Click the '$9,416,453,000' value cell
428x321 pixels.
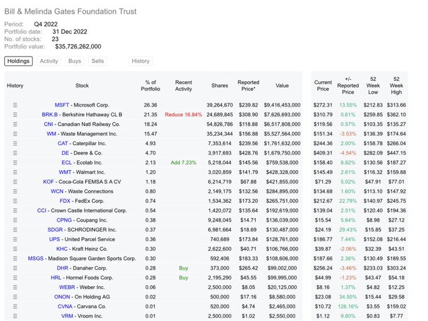coord(282,105)
